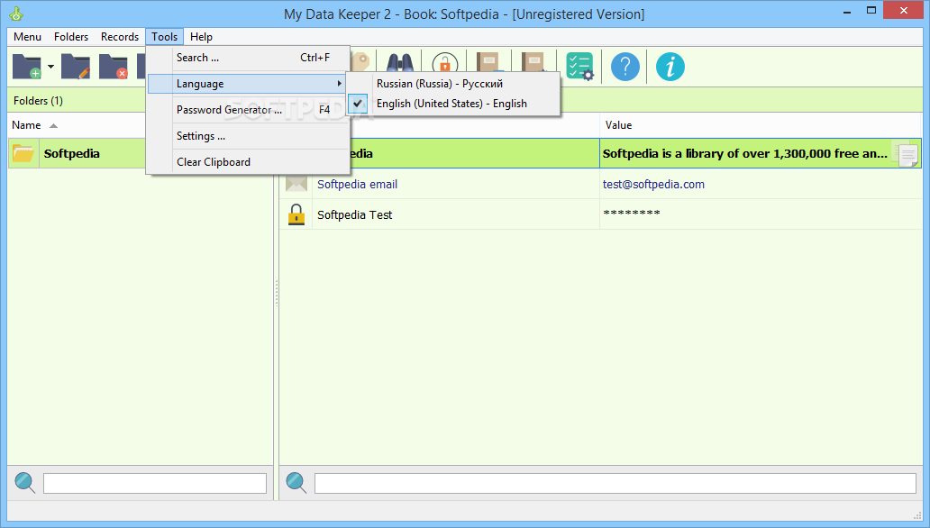Choose Password Generator ... from the Tools menu
This screenshot has width=930, height=528.
(x=248, y=110)
